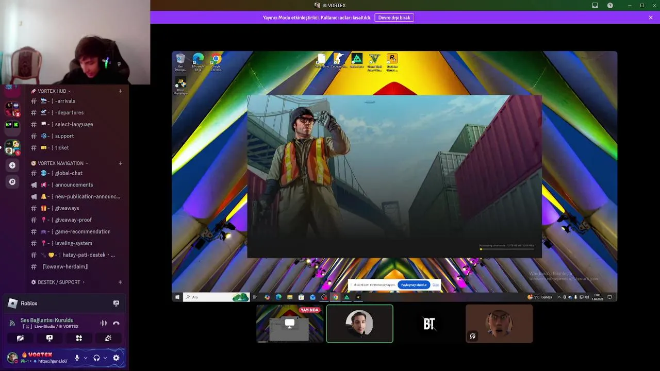Viewport: 660px width, 371px height.
Task: Click the Roblox game activity label
Action: 29,303
